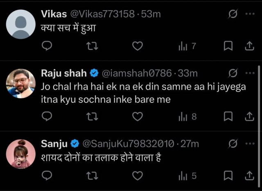Open @iamshah0786 profile handle

click(x=137, y=73)
